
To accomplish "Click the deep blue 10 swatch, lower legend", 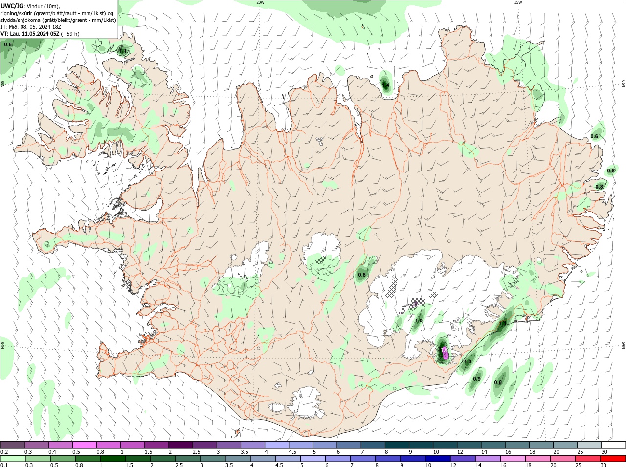I will coord(438,459).
